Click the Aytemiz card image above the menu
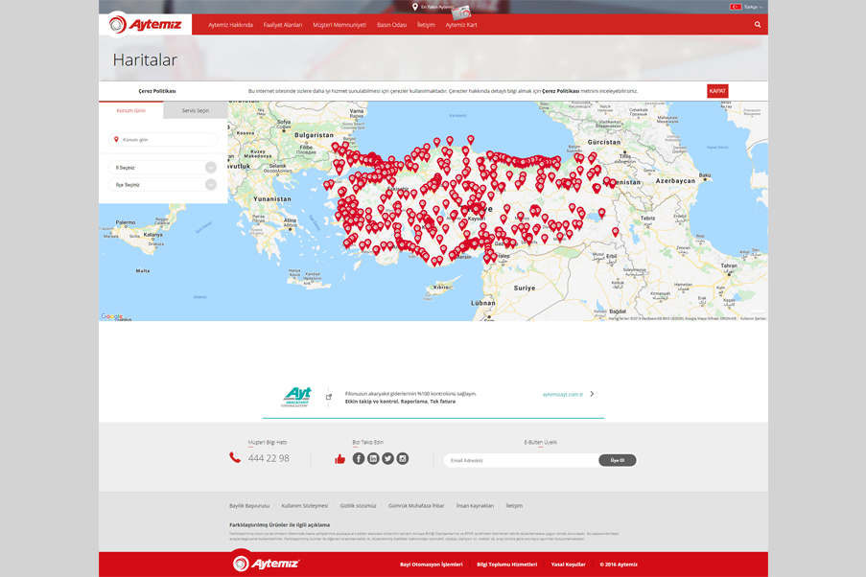 (460, 12)
